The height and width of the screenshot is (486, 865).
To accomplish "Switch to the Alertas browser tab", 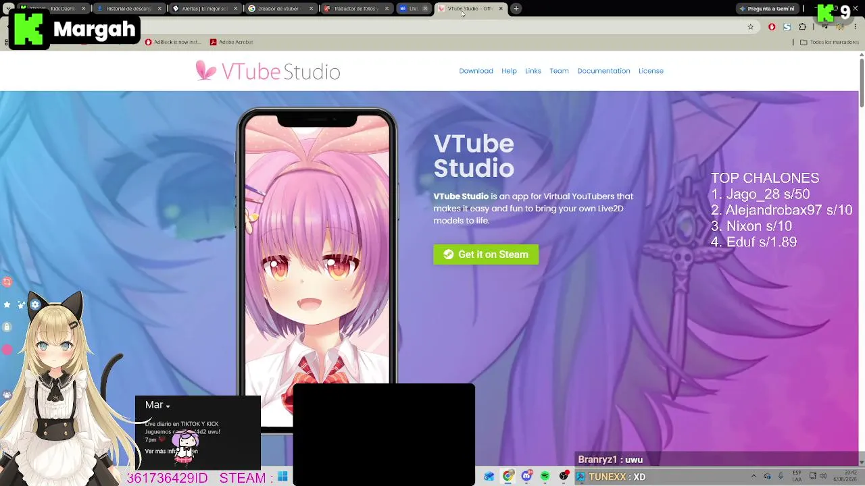I will (205, 9).
